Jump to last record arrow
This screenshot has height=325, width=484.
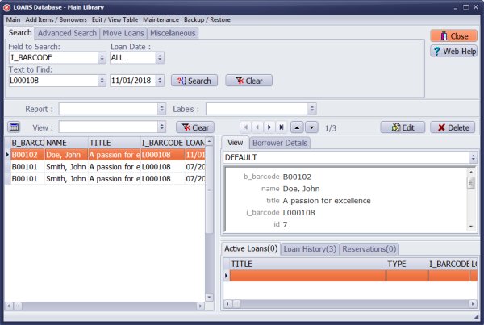point(282,127)
